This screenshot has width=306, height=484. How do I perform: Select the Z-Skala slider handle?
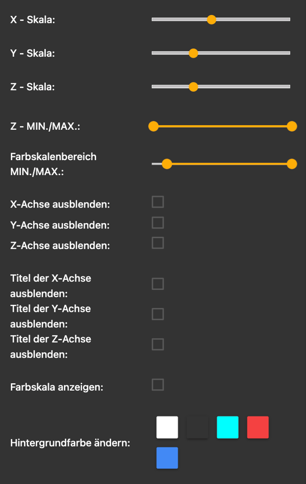[x=193, y=86]
